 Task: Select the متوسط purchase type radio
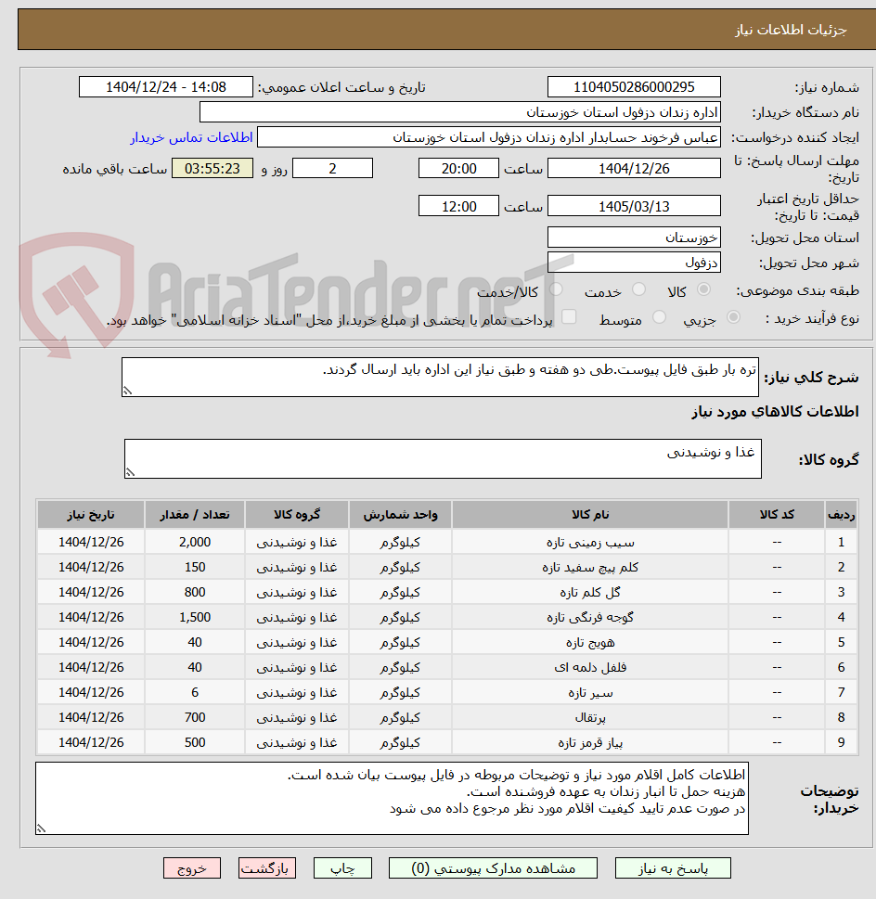pos(659,317)
